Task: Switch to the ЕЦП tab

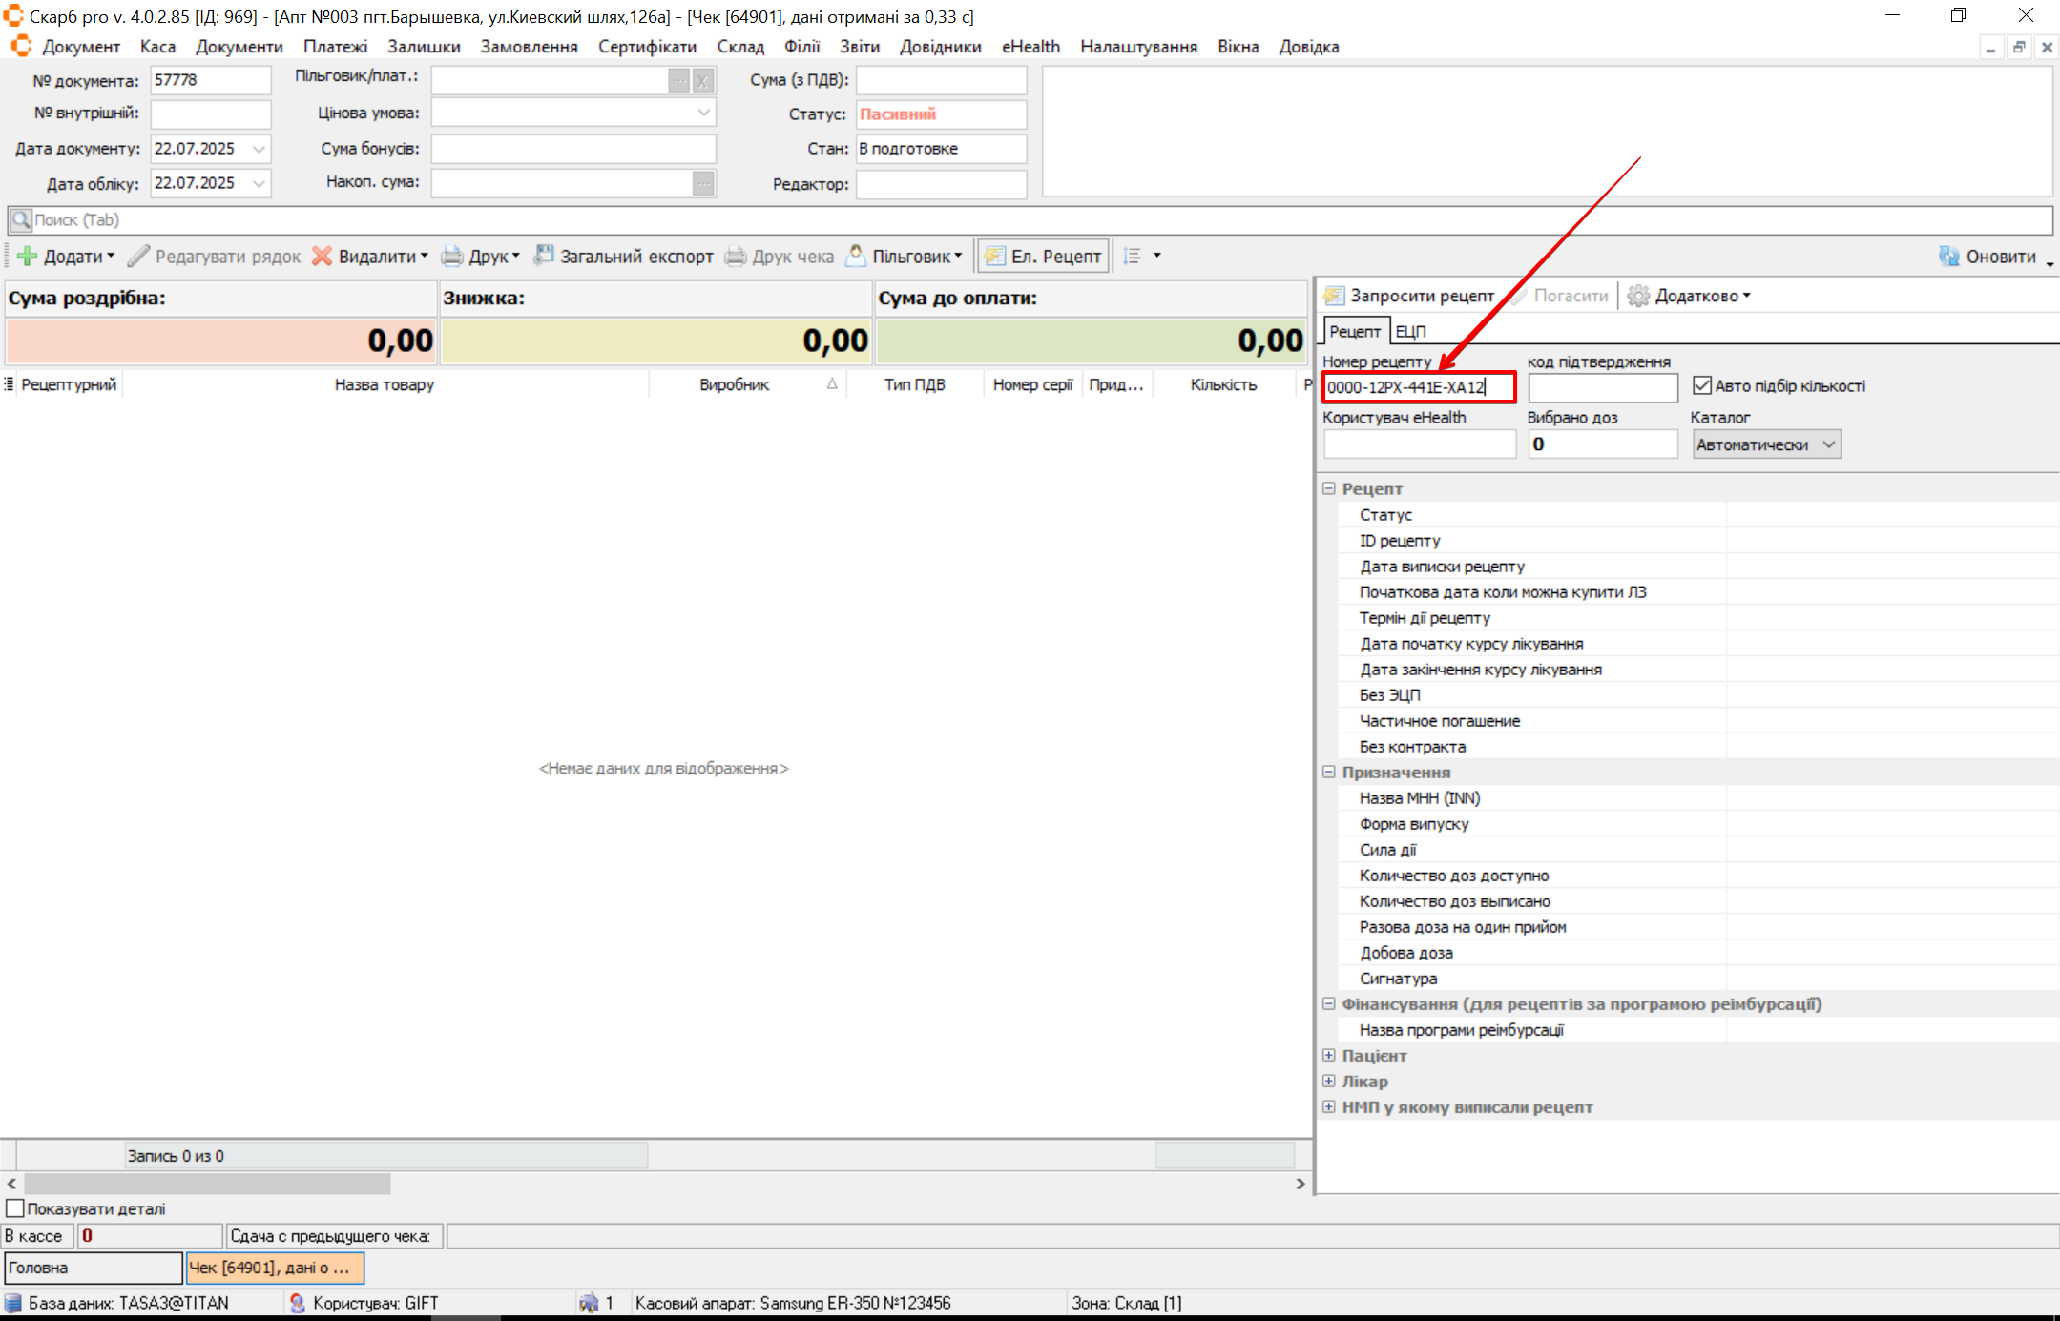Action: (1410, 331)
